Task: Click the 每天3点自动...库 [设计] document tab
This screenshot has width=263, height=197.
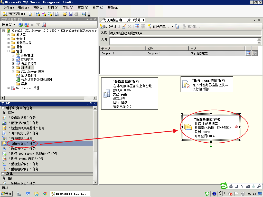Action: tap(123, 20)
